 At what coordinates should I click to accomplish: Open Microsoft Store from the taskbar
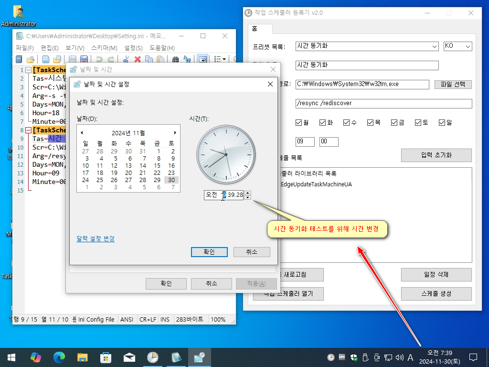pyautogui.click(x=106, y=357)
